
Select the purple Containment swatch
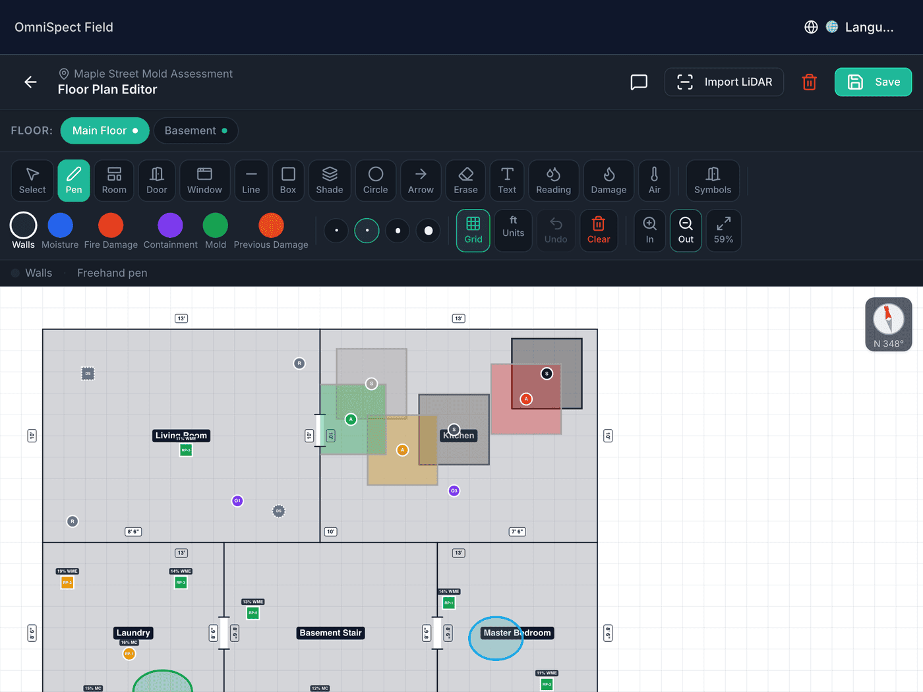[x=170, y=225]
